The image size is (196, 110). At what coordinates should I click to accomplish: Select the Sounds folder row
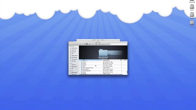pyautogui.click(x=103, y=72)
